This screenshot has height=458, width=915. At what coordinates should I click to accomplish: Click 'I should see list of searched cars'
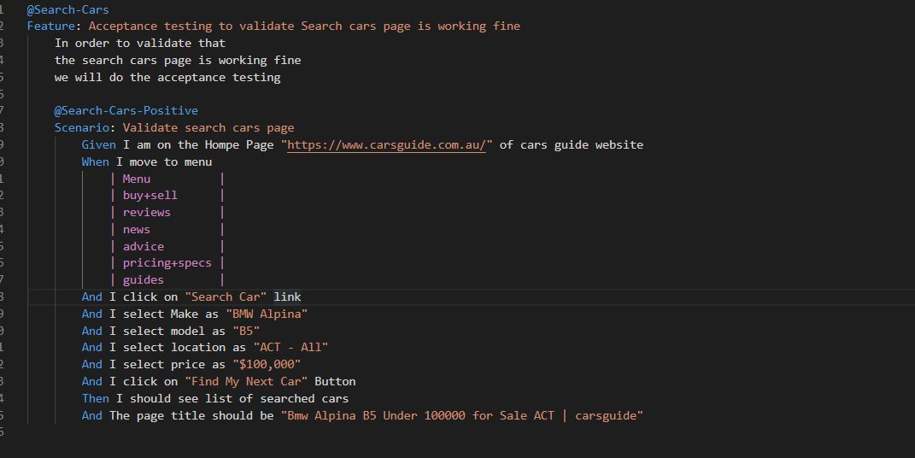pos(232,398)
